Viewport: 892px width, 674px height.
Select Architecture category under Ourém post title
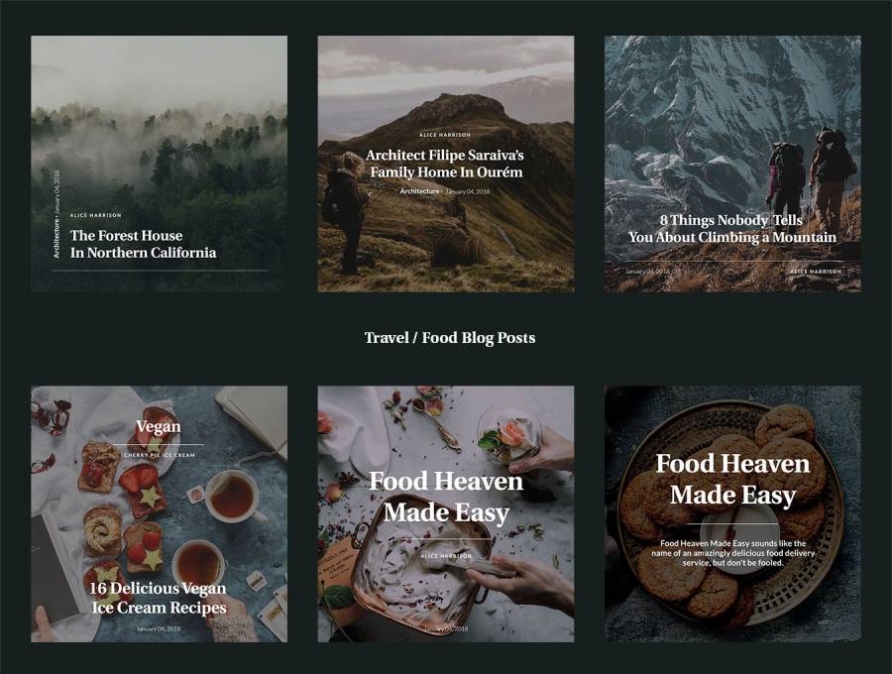pyautogui.click(x=419, y=191)
